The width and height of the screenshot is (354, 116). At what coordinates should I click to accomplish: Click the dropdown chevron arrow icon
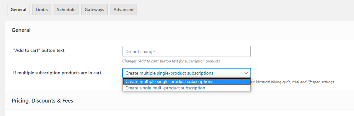246,73
